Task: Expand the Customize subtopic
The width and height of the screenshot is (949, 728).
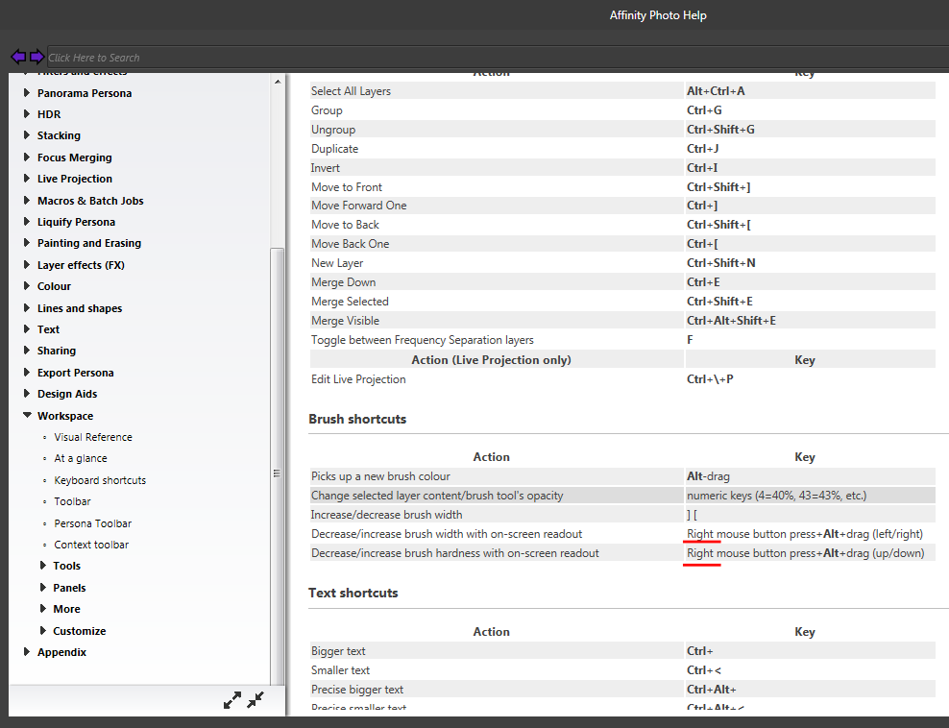Action: (43, 630)
